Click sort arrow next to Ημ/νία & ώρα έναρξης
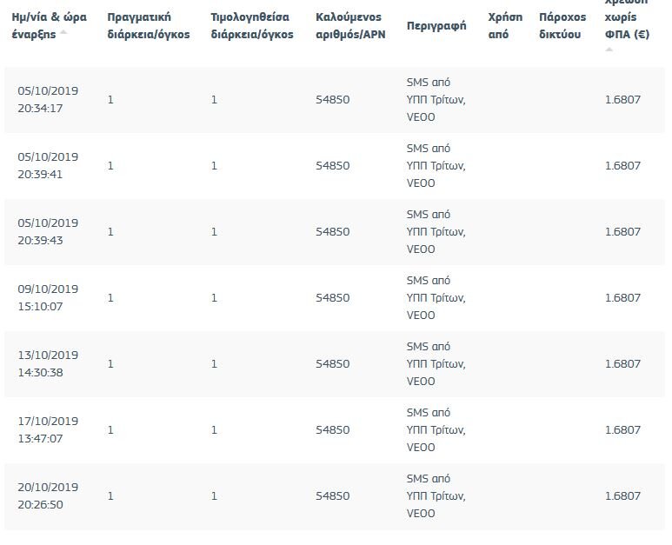Image resolution: width=672 pixels, height=545 pixels. (x=63, y=32)
